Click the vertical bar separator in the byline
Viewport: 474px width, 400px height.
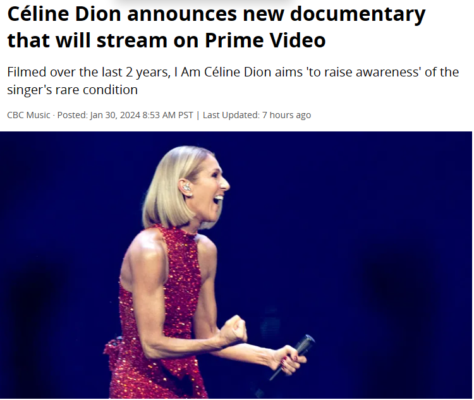[198, 115]
